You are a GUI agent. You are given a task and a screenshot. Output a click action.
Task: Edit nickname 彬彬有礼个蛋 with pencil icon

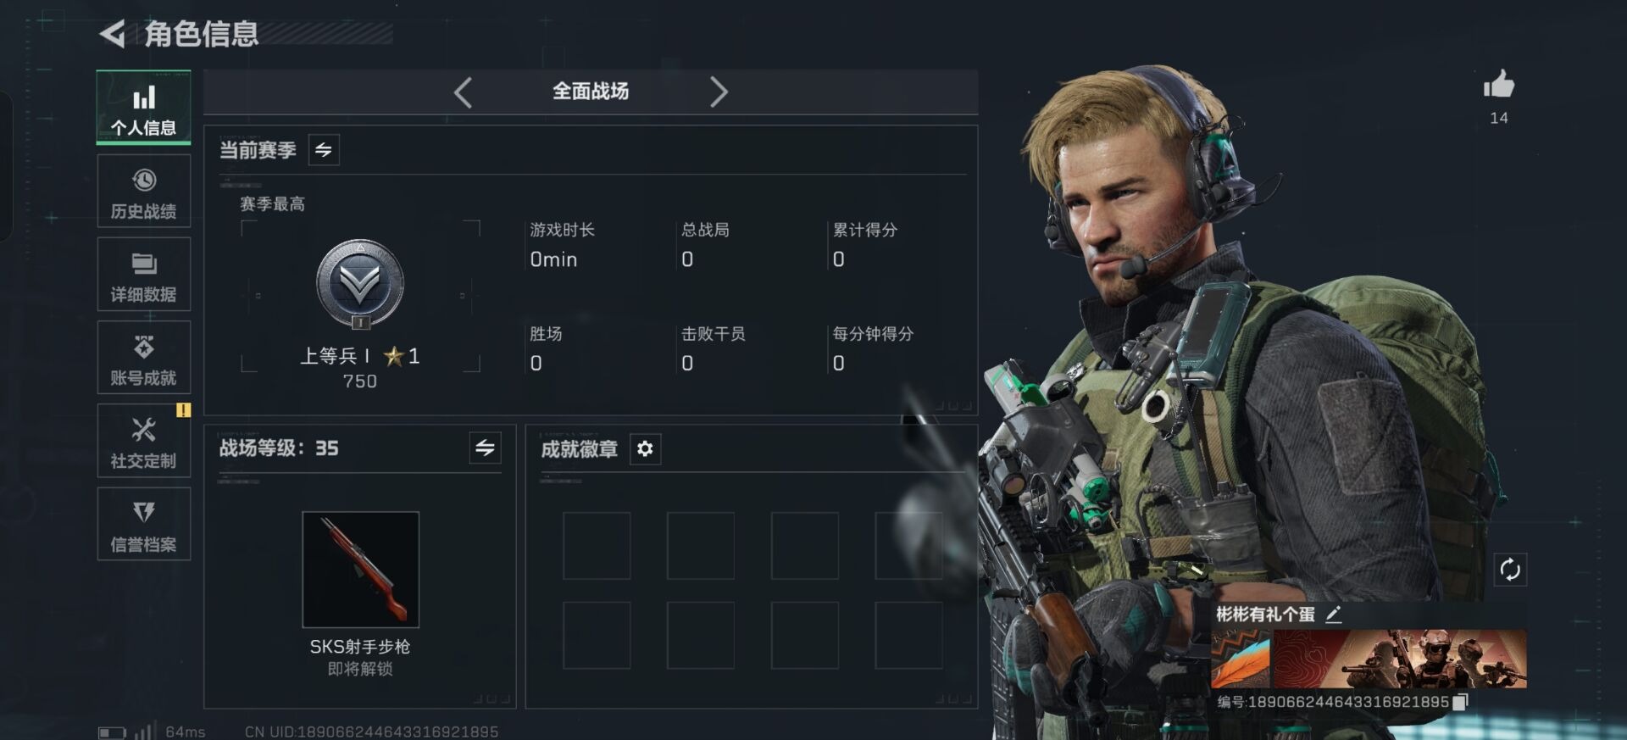coord(1334,615)
